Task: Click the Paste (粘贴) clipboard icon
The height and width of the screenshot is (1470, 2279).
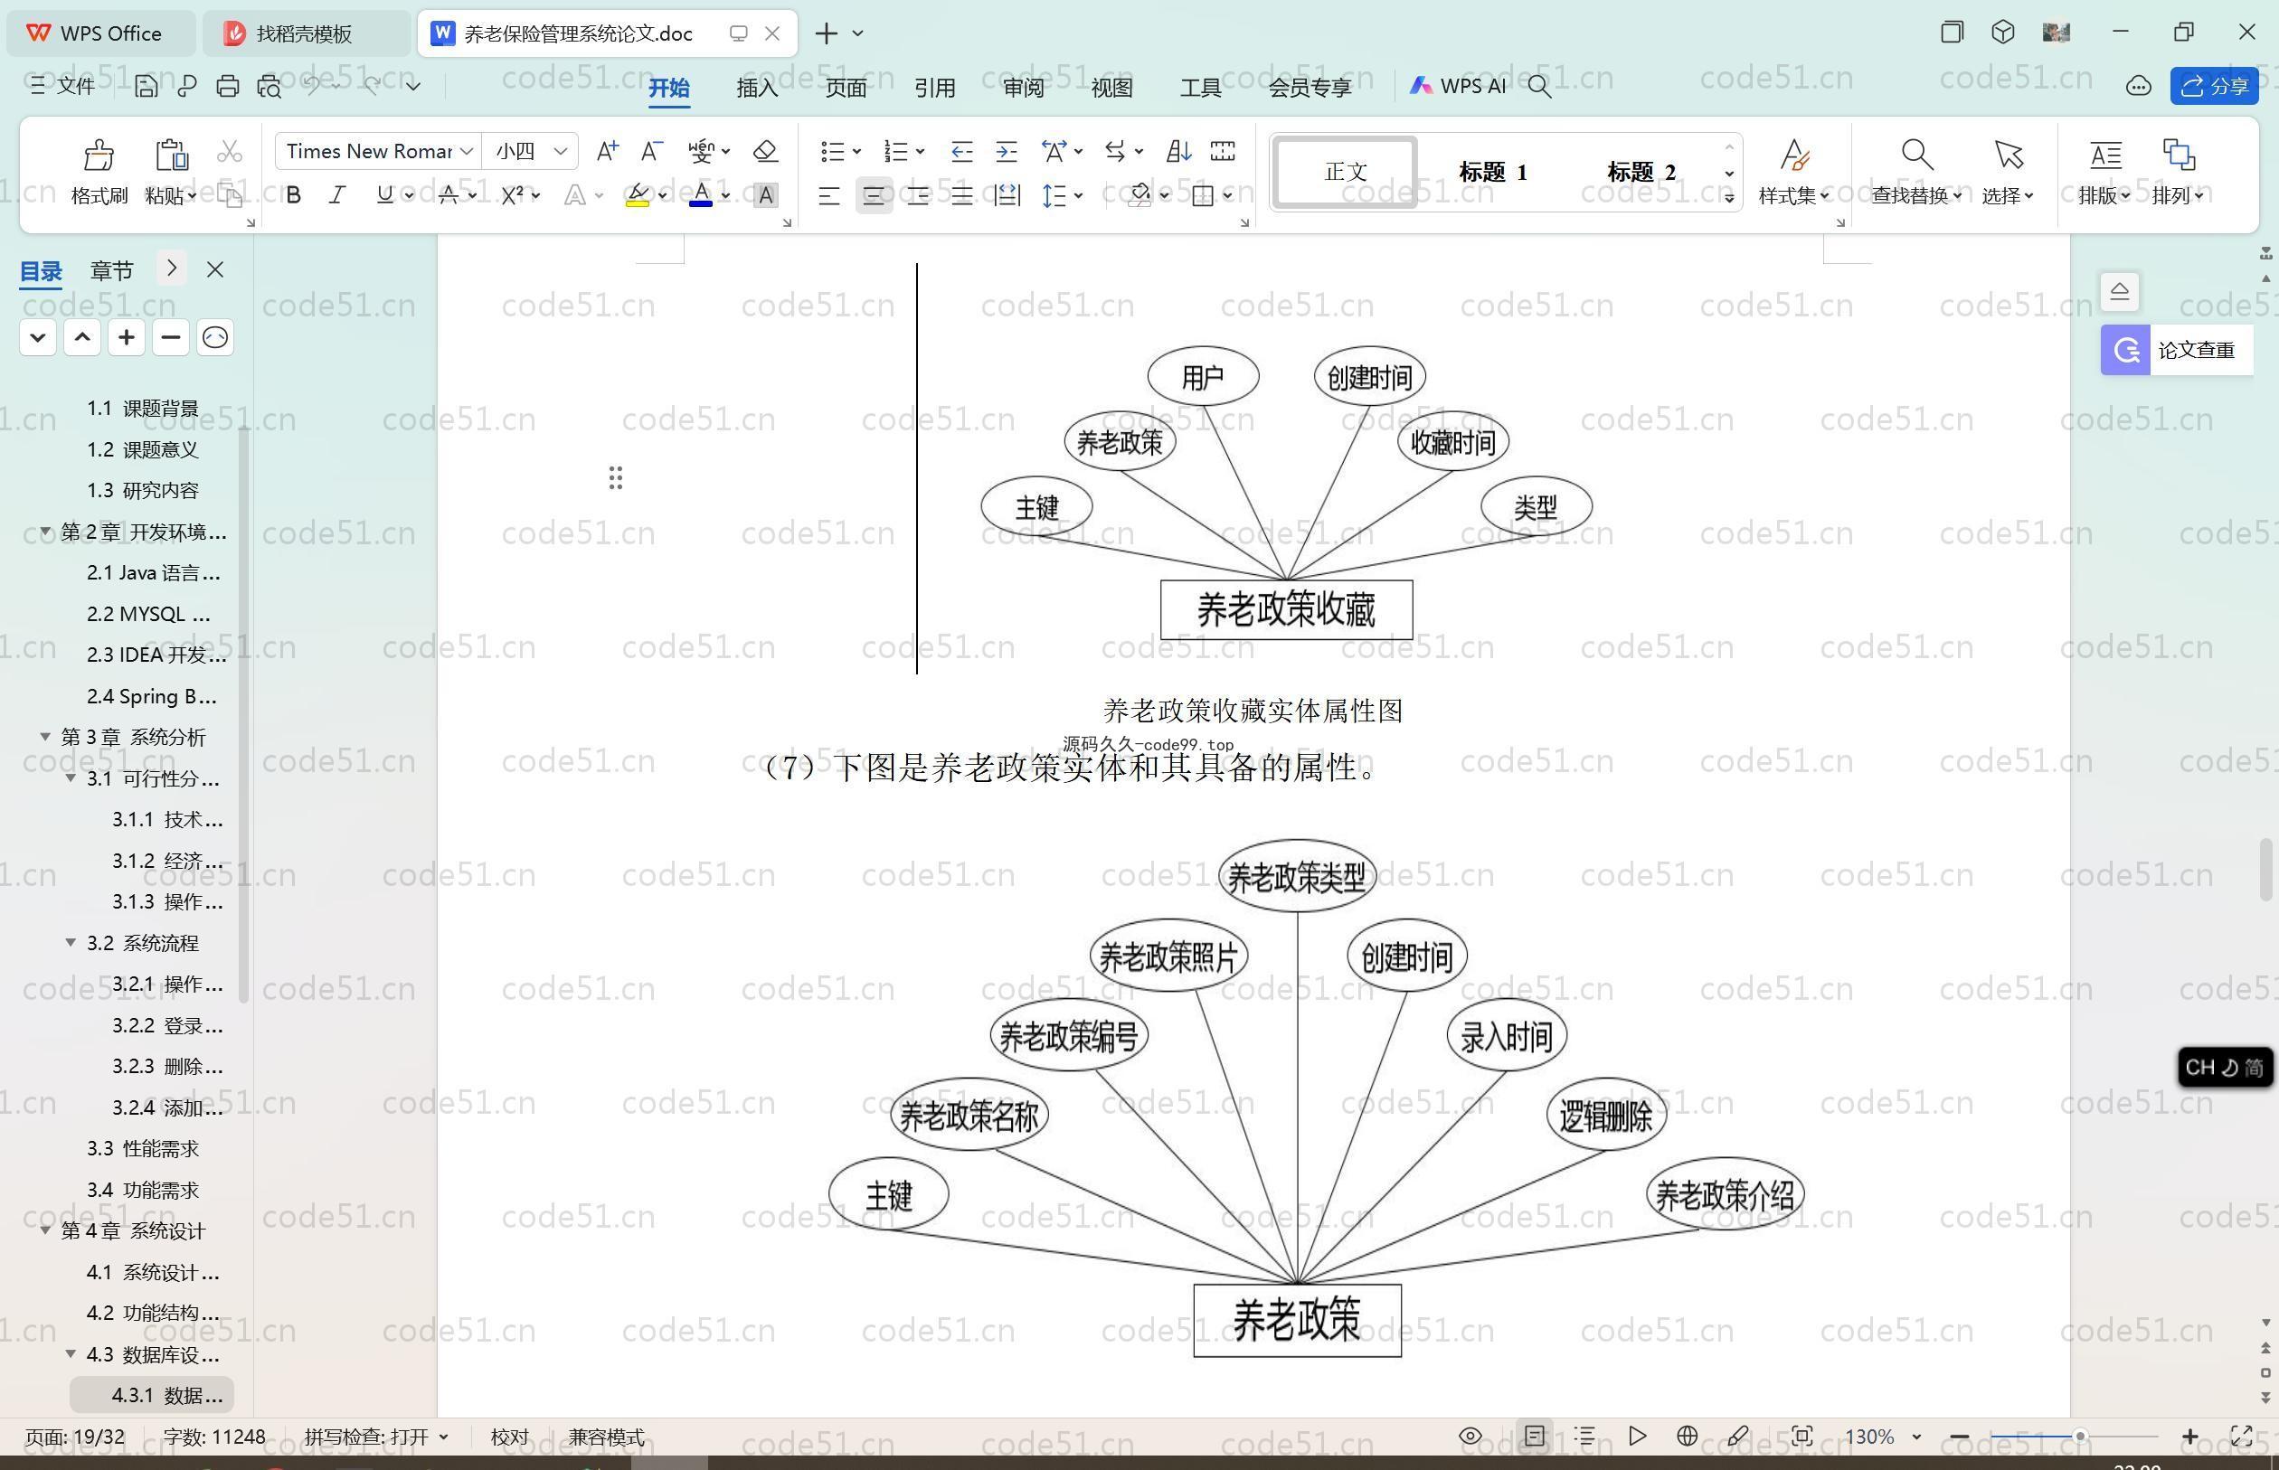Action: point(171,155)
